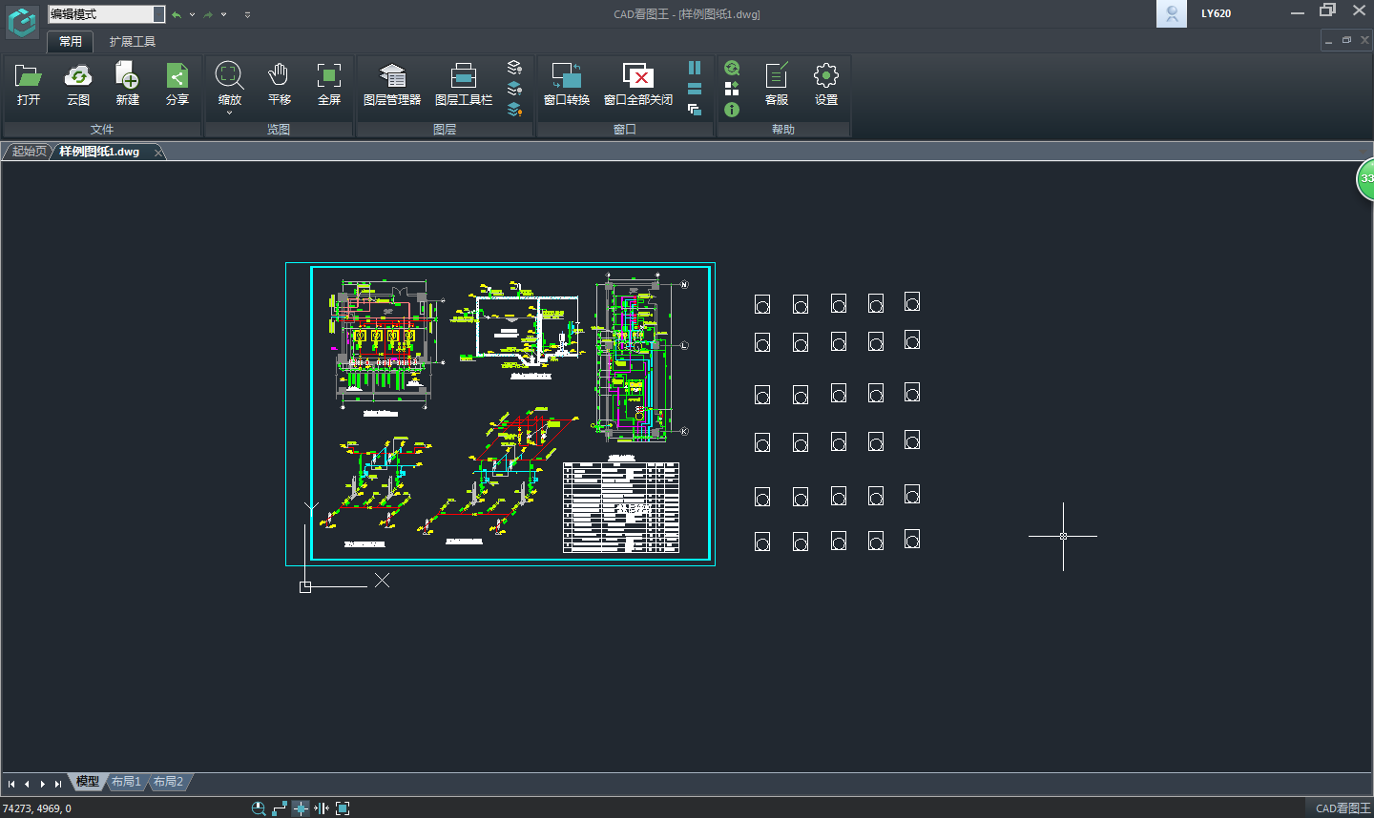This screenshot has height=818, width=1374.
Task: Toggle the crosshair snap button in status bar
Action: (x=301, y=808)
